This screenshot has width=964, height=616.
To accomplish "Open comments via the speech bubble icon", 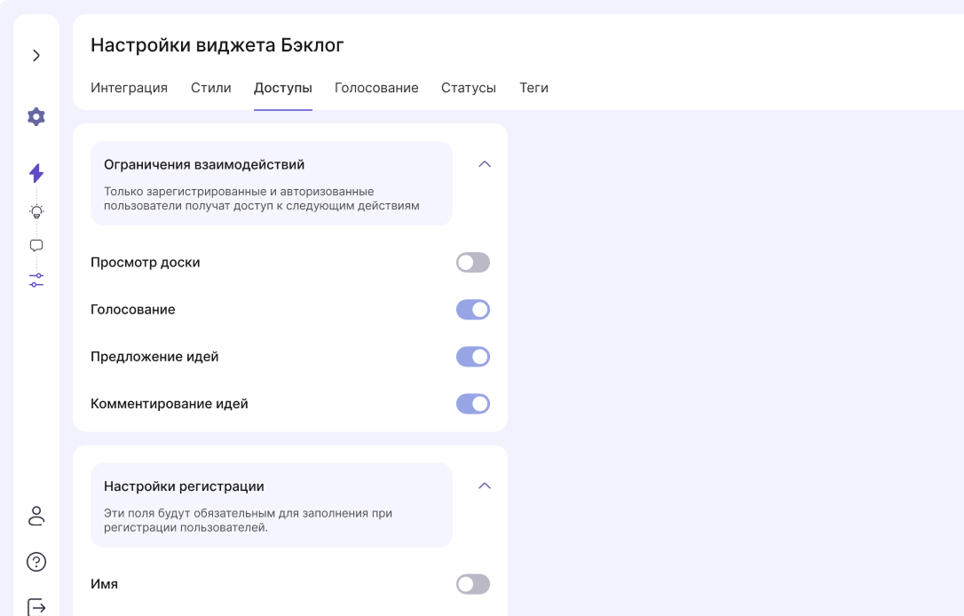I will point(36,246).
